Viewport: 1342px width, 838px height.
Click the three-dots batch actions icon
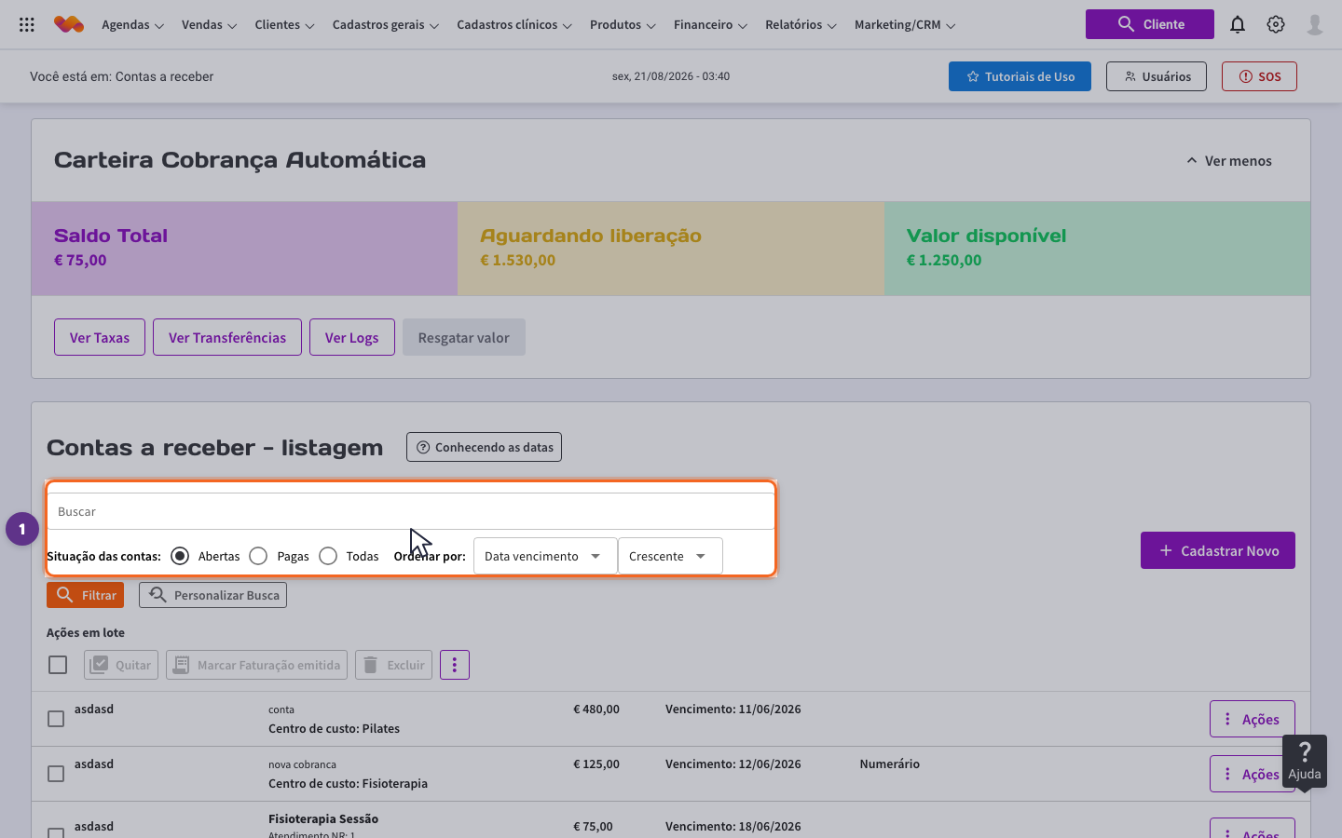[455, 665]
